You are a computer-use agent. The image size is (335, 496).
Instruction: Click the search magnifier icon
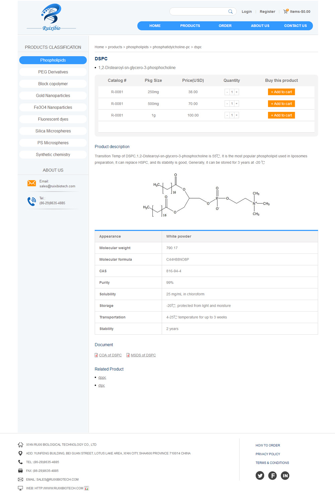click(x=230, y=11)
